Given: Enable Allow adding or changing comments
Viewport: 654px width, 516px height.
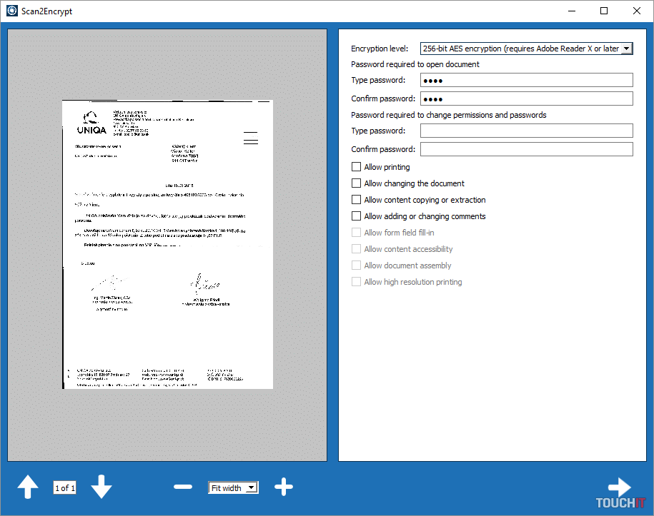Looking at the screenshot, I should coord(357,216).
